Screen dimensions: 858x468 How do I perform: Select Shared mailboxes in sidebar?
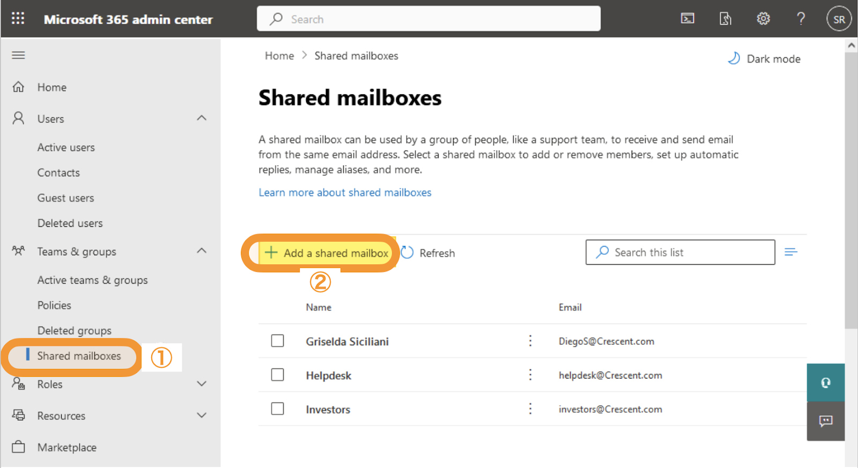click(x=79, y=356)
